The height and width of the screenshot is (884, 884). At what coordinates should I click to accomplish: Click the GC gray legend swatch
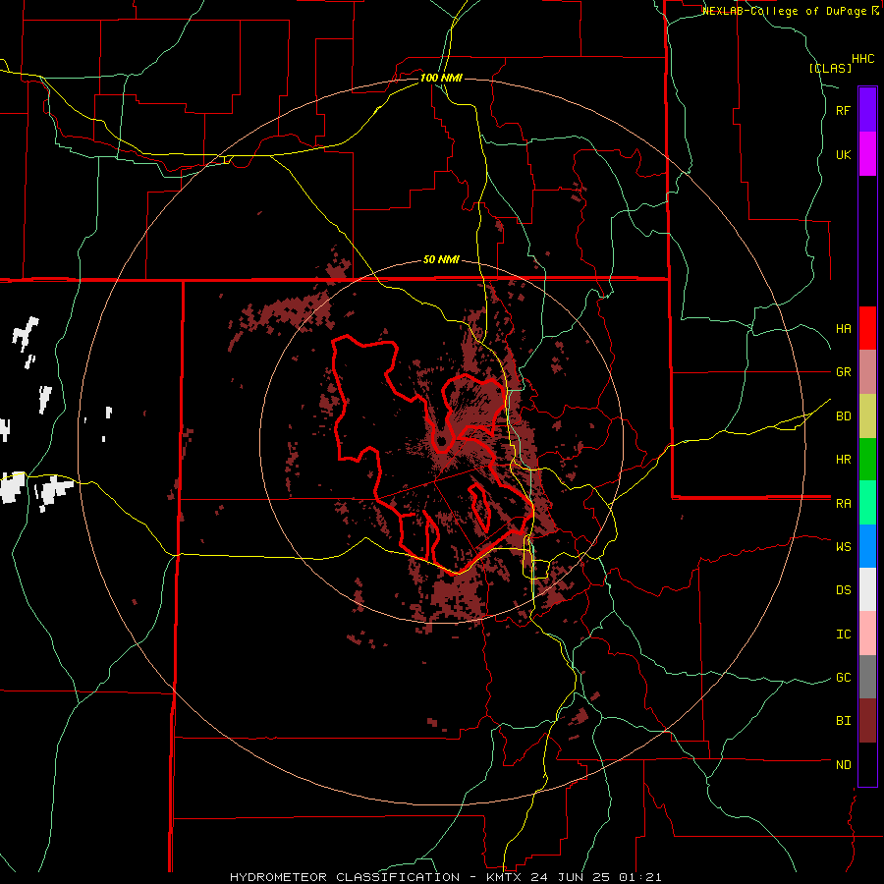867,677
